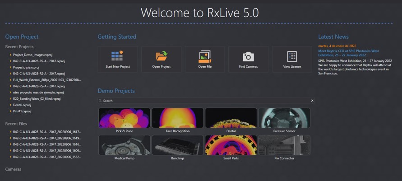
Task: Click the Start New Project icon
Action: click(117, 56)
